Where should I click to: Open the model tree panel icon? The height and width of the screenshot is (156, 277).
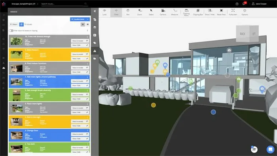95,20
